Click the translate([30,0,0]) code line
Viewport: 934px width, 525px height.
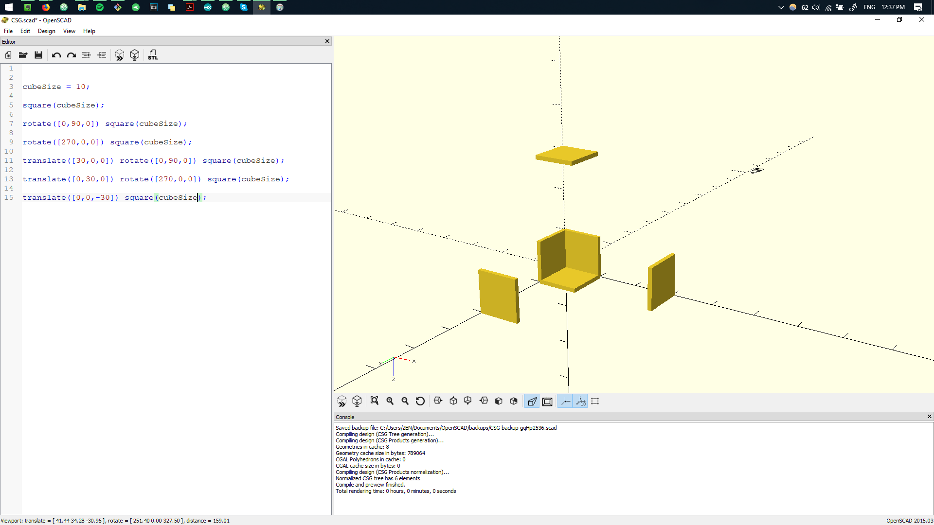pyautogui.click(x=153, y=160)
